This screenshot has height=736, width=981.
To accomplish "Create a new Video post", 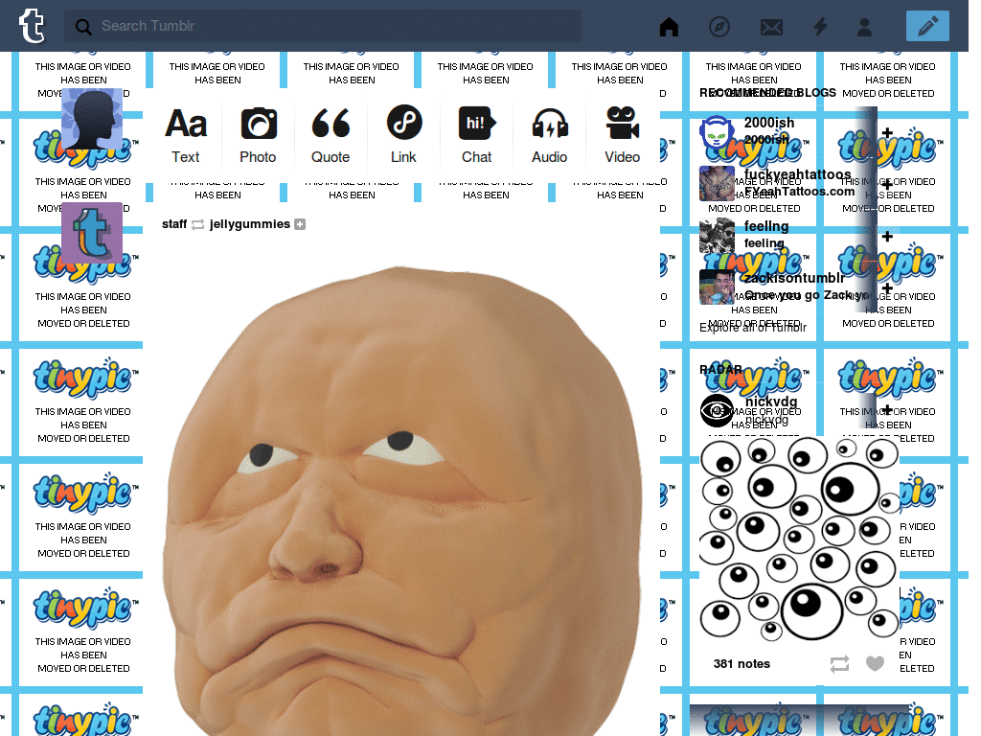I will pyautogui.click(x=623, y=135).
